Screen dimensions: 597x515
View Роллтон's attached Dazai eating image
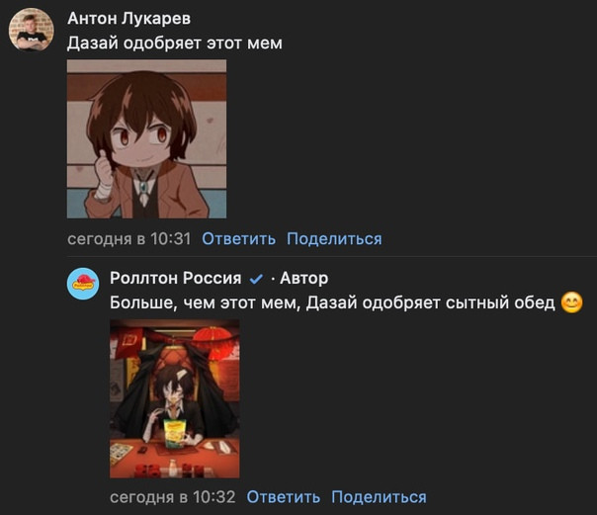pyautogui.click(x=175, y=399)
